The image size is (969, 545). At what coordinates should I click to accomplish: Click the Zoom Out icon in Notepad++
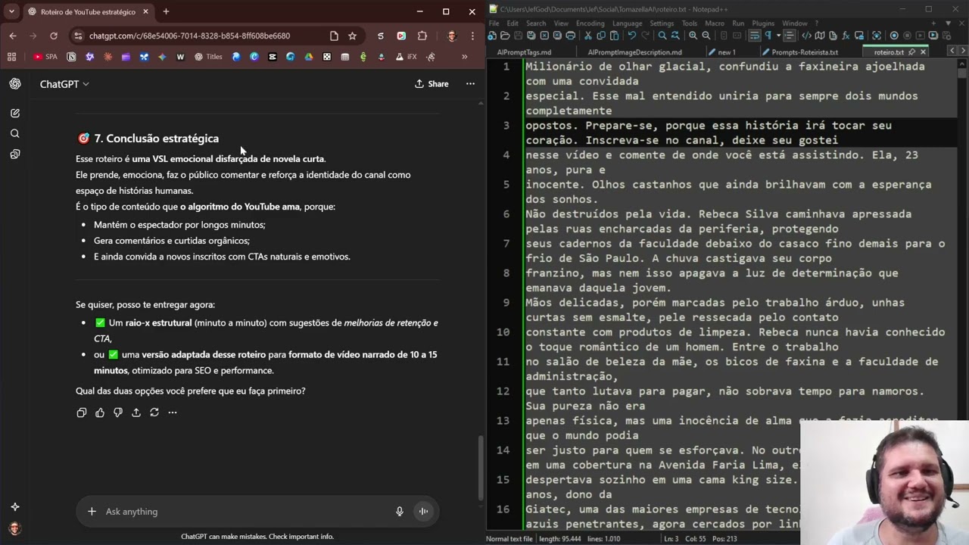pos(706,36)
